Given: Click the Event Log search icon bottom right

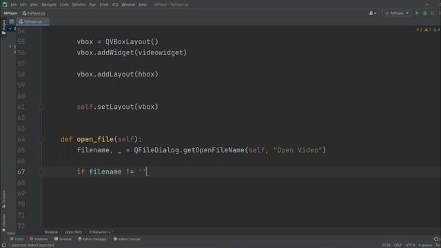Looking at the screenshot, I should pos(436,239).
